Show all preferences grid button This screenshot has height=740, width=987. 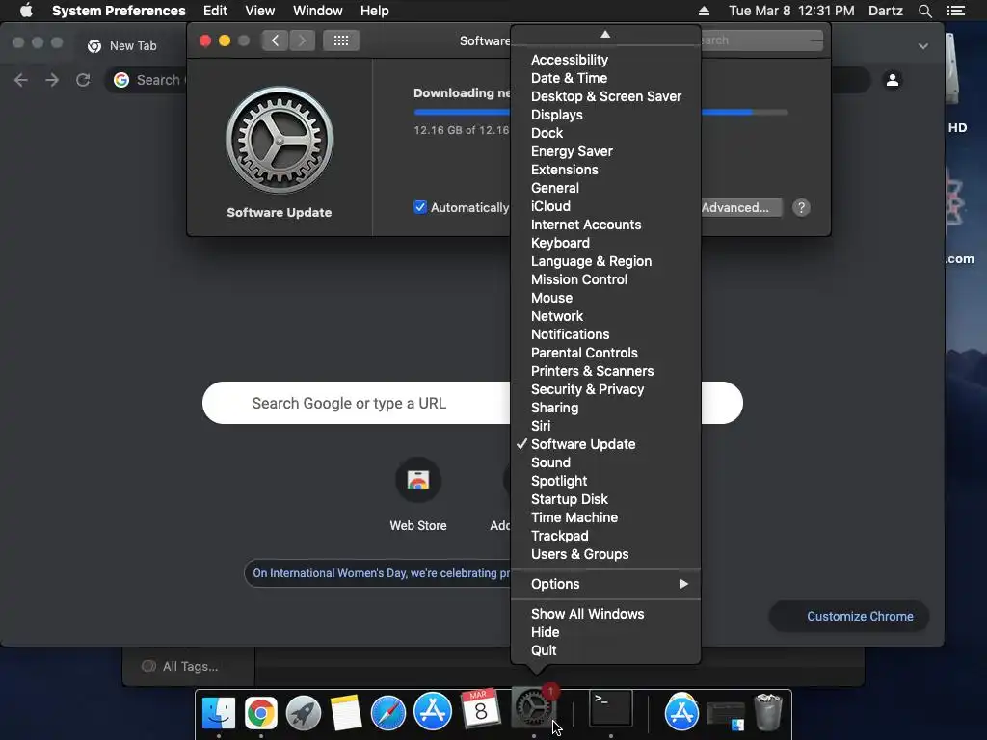click(x=341, y=40)
